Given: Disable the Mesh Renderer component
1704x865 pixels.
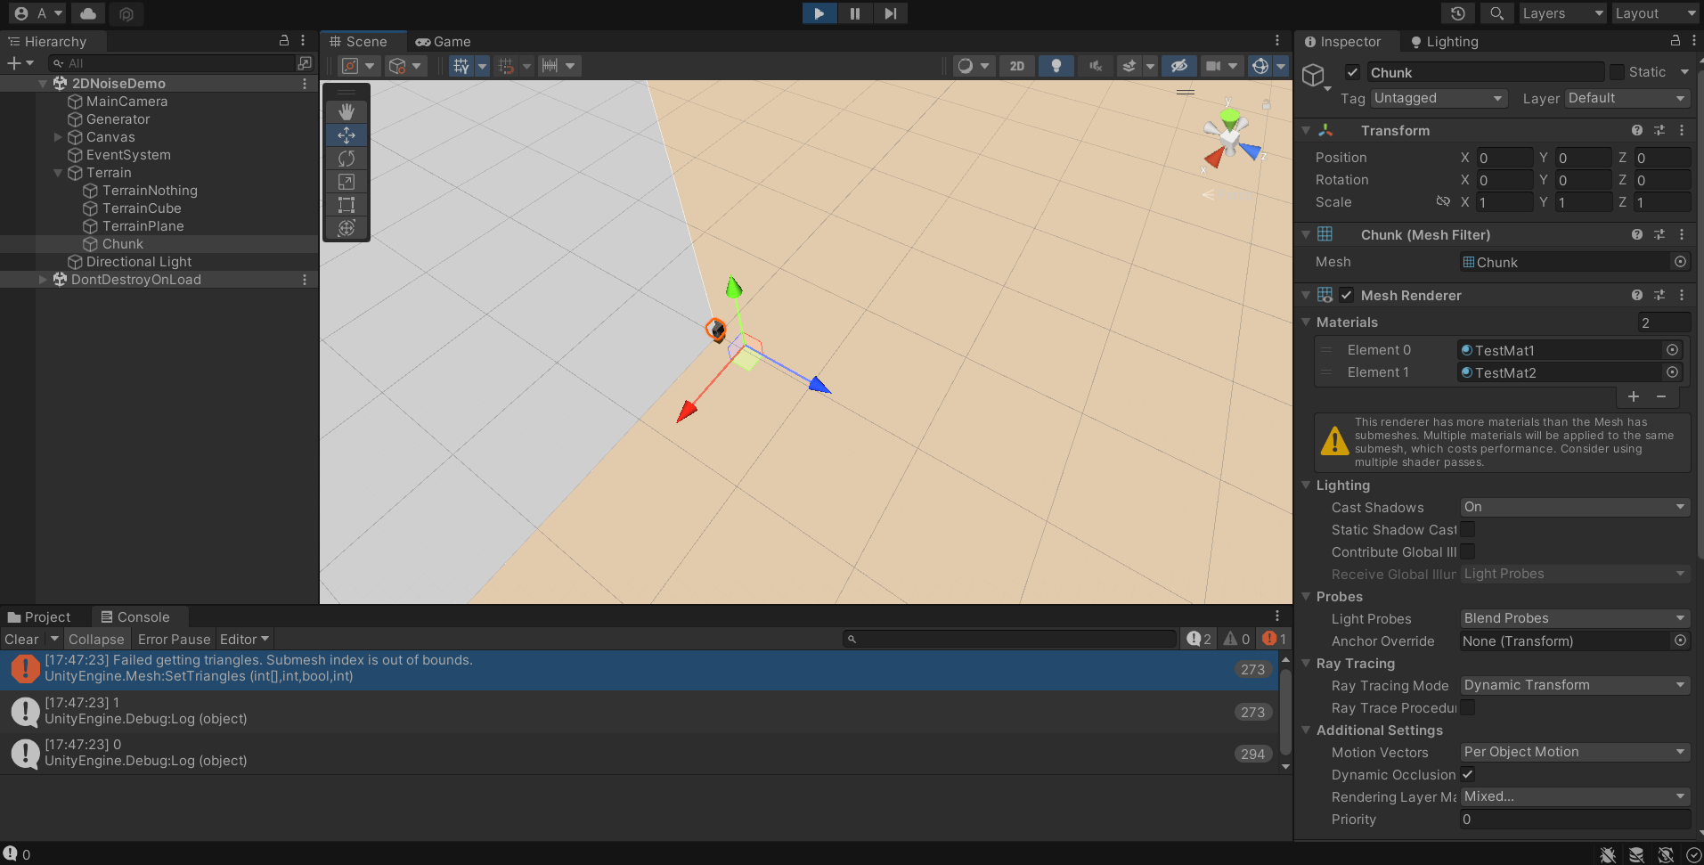Looking at the screenshot, I should point(1347,295).
